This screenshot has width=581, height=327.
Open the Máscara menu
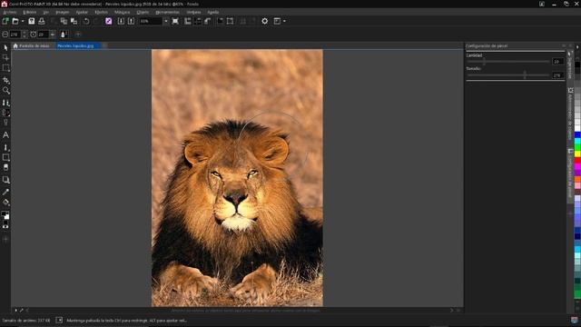click(x=122, y=12)
